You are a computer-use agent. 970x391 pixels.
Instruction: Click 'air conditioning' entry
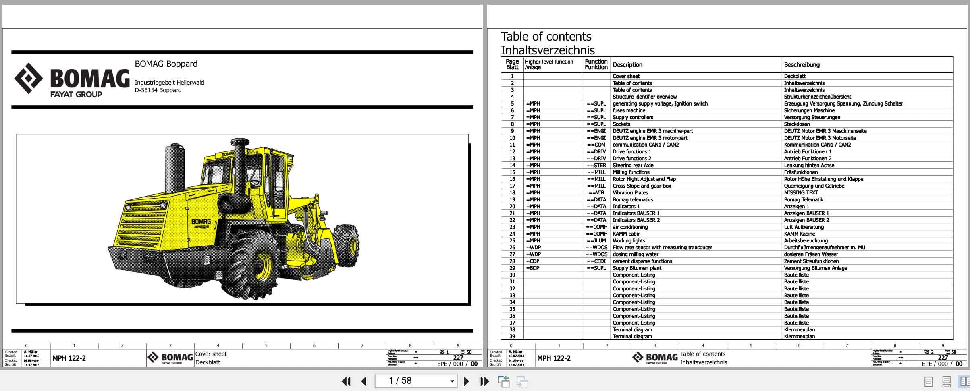[x=630, y=227]
